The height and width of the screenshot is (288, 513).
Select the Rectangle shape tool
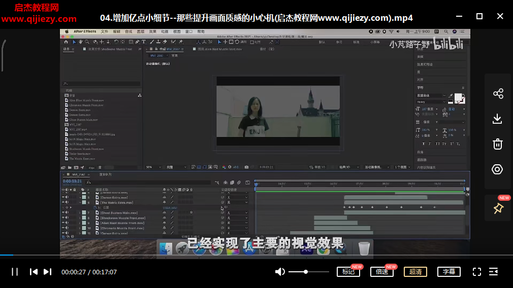tap(131, 42)
